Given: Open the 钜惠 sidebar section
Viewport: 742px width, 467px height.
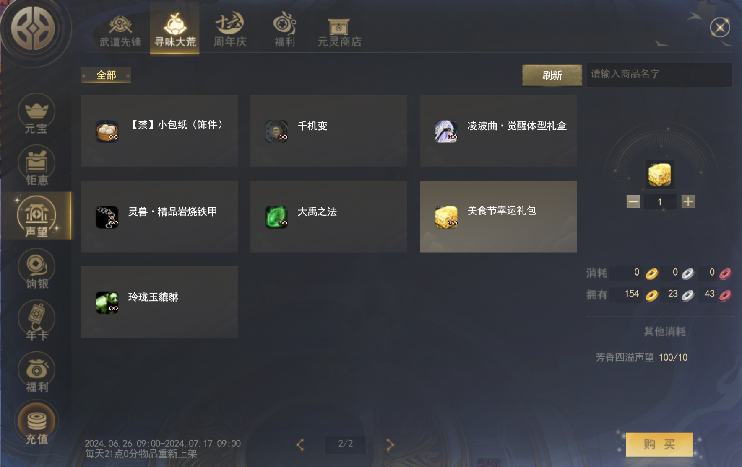Looking at the screenshot, I should coord(36,166).
